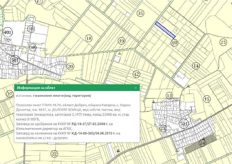Select the circled 12 block marker
This screenshot has width=232, height=164.
[136, 74]
